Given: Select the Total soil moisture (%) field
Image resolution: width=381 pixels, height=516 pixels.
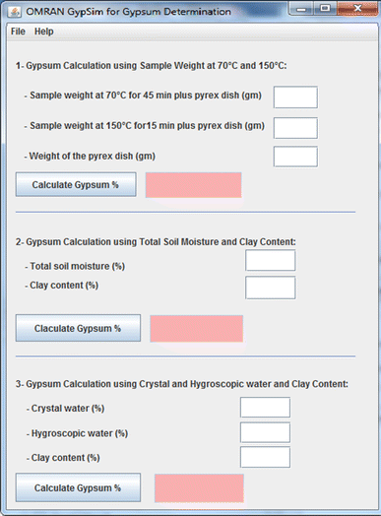Looking at the screenshot, I should click(x=271, y=260).
